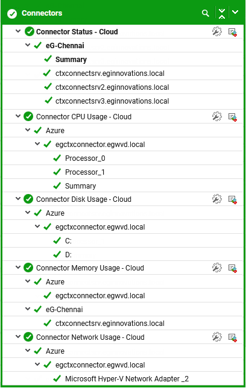
Task: Click the wrench-and-gear configuration icon for Connector Network Usage - Cloud
Action: [x=217, y=337]
